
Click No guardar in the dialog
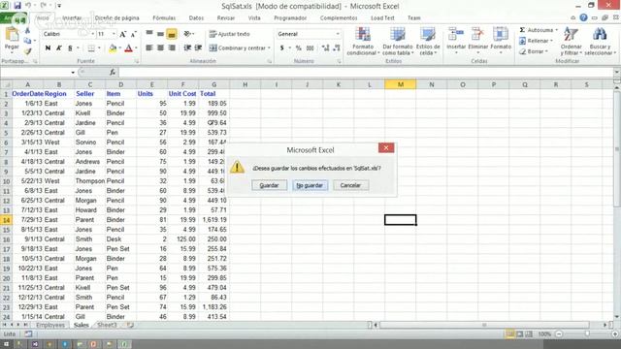point(310,185)
